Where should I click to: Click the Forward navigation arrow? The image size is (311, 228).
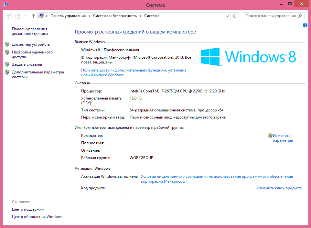18,16
